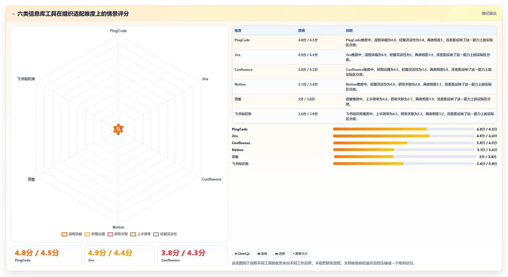
Task: Click the 3.1分 / 3.4分 value beside Notion bar
Action: (487, 150)
